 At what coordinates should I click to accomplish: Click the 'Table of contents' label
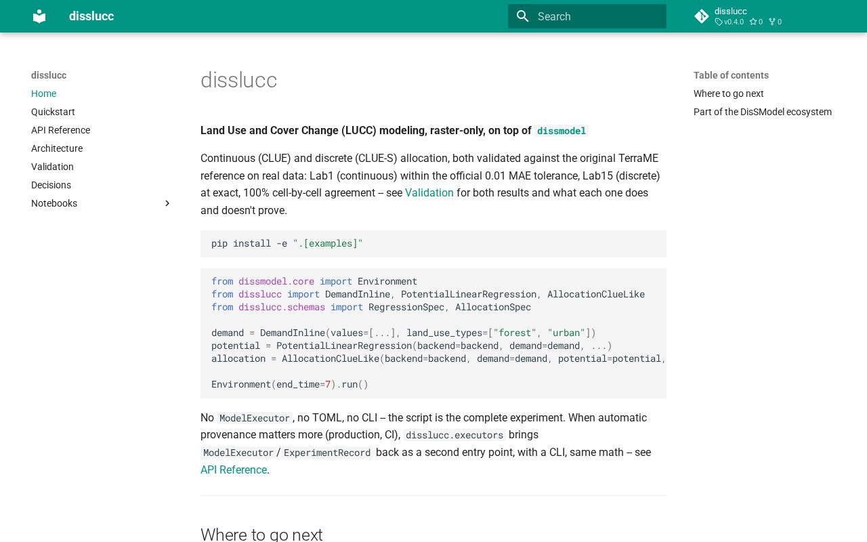click(731, 75)
